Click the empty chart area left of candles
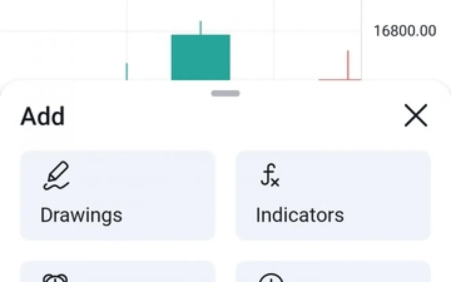Viewport: 451px width, 282px height. click(x=59, y=51)
